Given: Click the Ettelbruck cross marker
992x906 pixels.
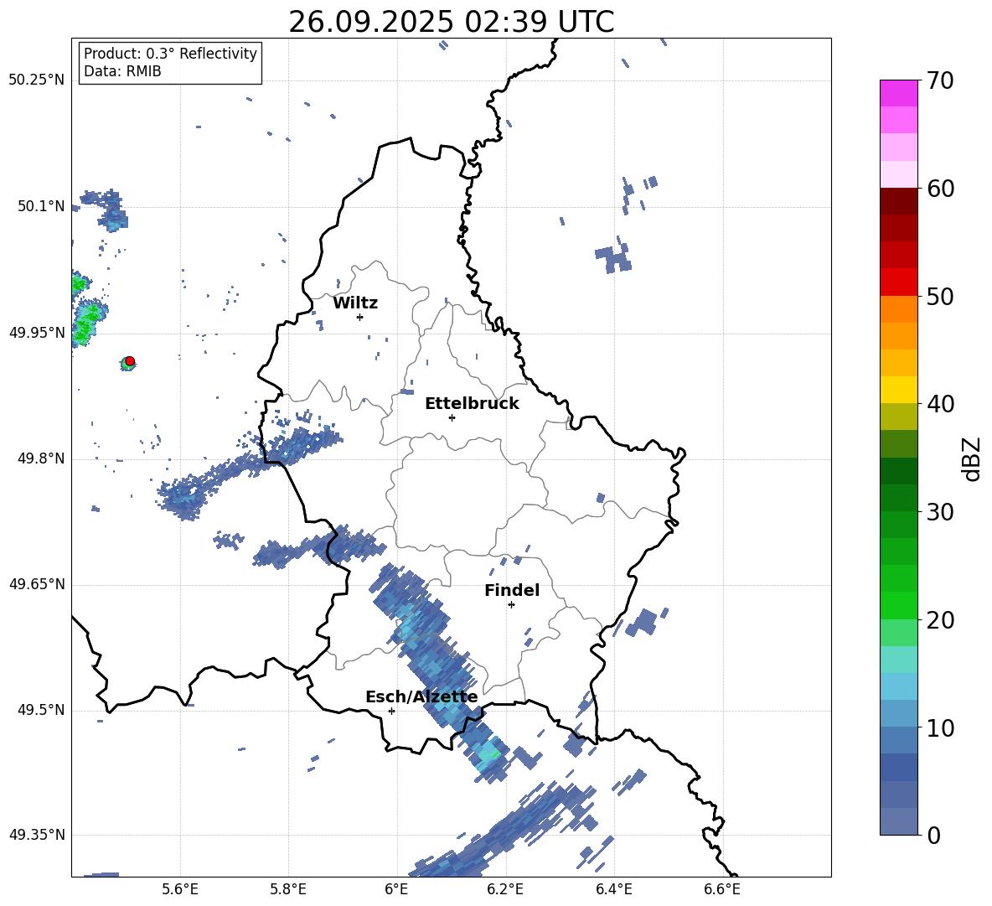Looking at the screenshot, I should click(x=452, y=417).
